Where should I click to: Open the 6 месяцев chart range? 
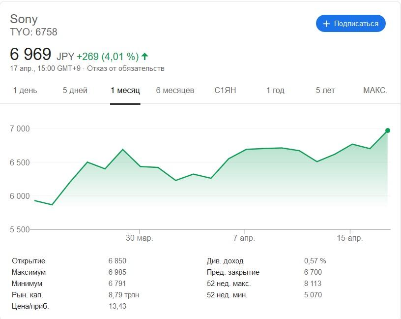[175, 91]
